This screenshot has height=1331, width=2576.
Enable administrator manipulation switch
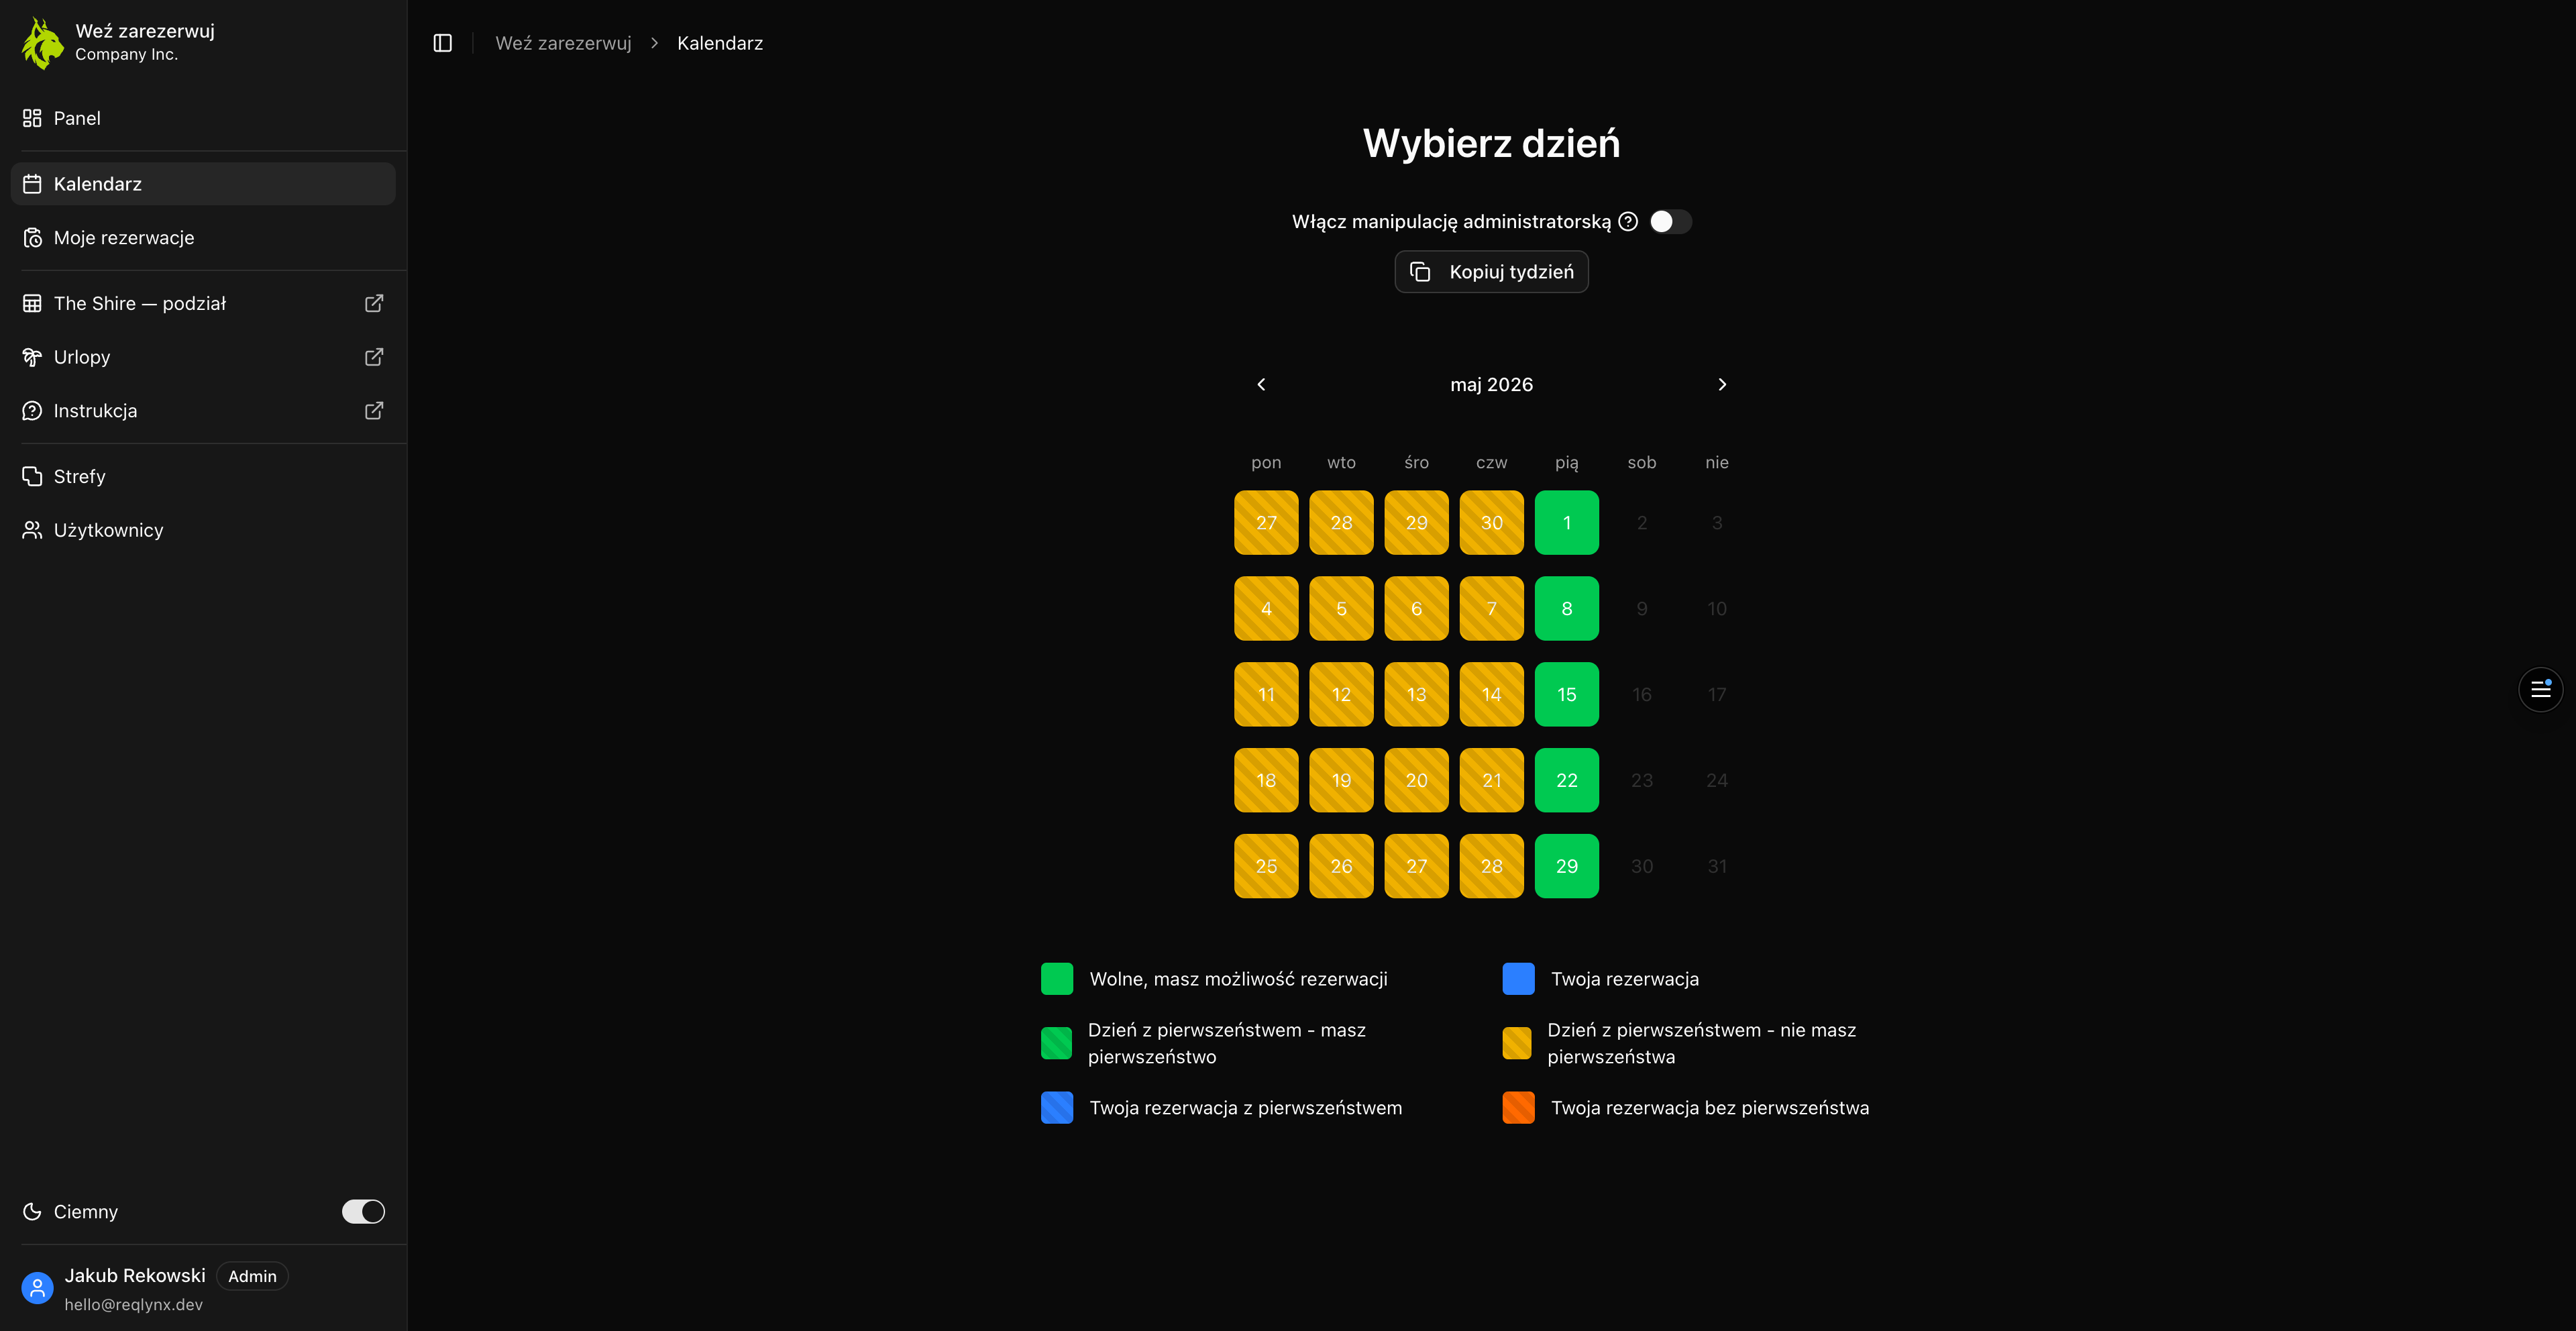click(1670, 222)
